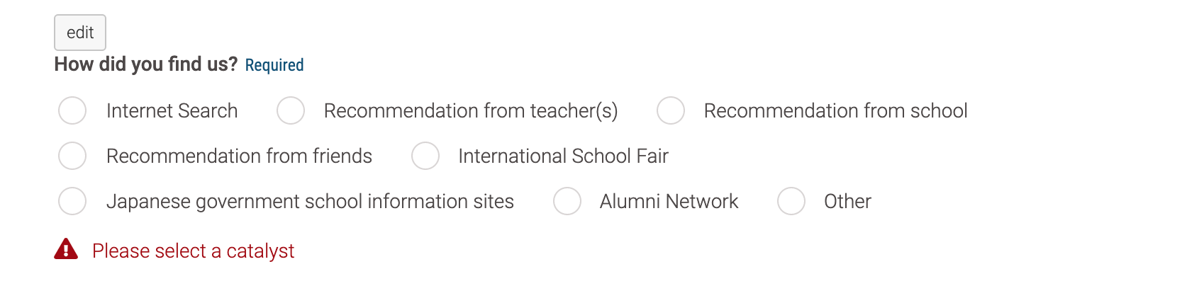Click the edit button
Screen dimensions: 1187x286
coord(80,33)
